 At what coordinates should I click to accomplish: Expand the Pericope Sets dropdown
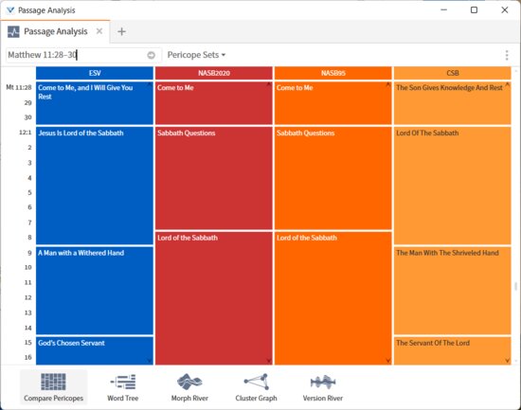coord(196,55)
